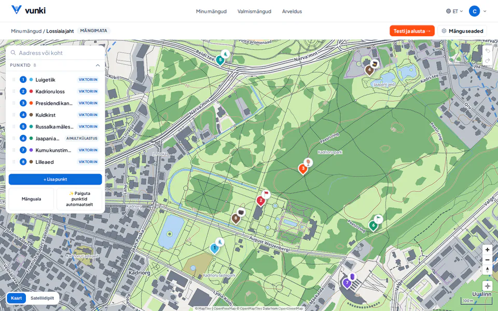Switch map to Satelliidipilt view
498x311 pixels.
42,298
